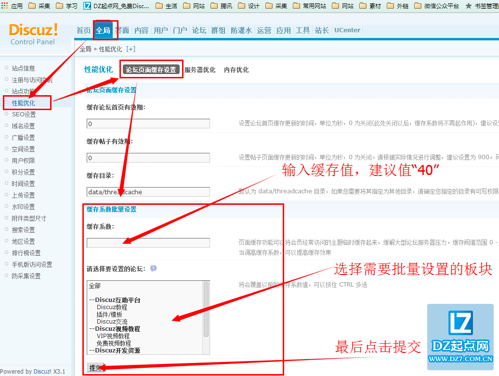Open the 防灌水 top menu
499x376 pixels.
click(x=241, y=30)
